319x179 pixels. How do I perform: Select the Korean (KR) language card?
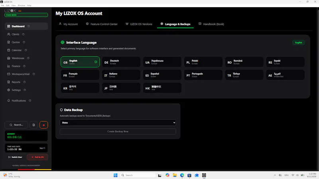80,88
